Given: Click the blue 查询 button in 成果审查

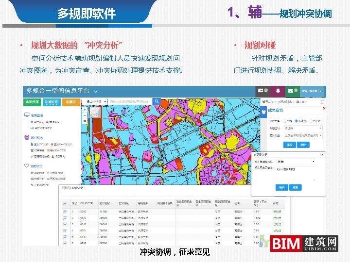Looking at the screenshot, I should pos(289,145).
